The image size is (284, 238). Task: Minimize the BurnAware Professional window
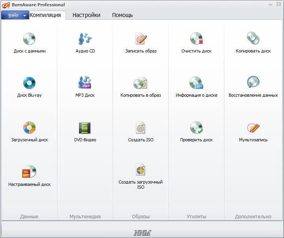pos(271,5)
